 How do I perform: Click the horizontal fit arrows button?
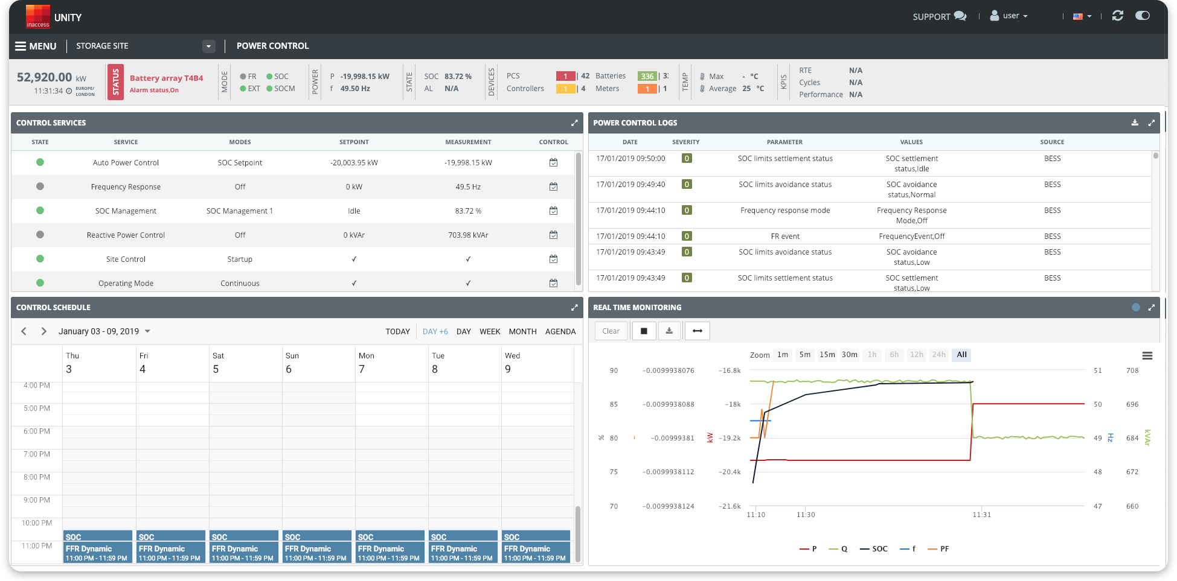click(698, 331)
